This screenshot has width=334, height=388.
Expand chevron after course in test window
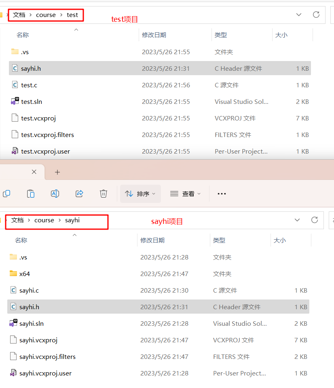coord(61,15)
